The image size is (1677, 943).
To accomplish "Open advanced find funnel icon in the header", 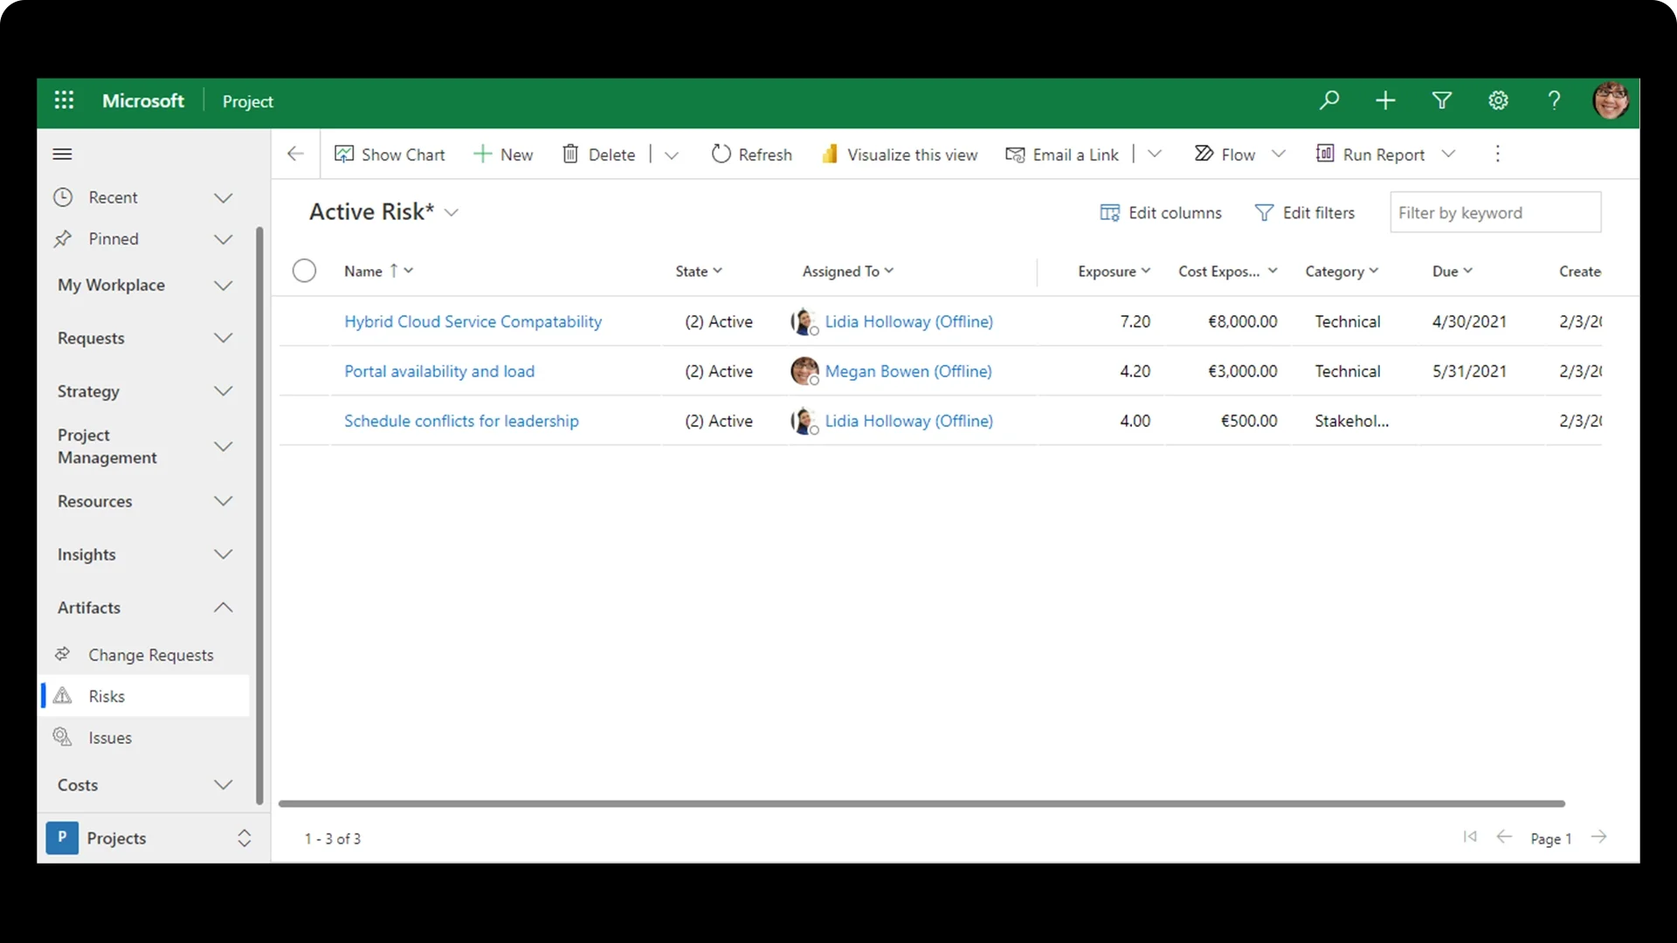I will click(x=1442, y=100).
